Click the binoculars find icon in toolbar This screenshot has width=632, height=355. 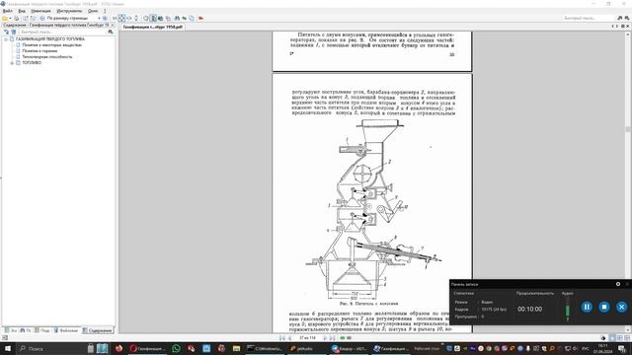(x=177, y=18)
